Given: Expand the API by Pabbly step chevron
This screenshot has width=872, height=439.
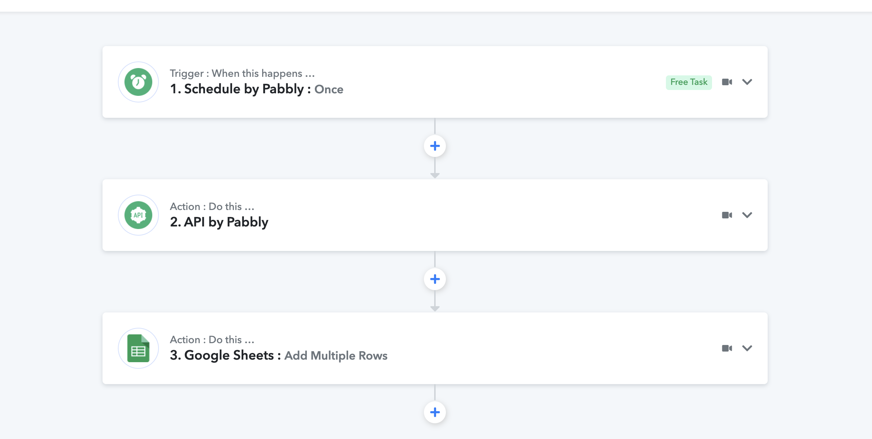Looking at the screenshot, I should (747, 215).
